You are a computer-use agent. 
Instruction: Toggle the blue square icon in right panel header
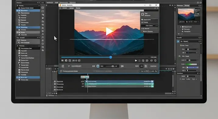coord(178,41)
